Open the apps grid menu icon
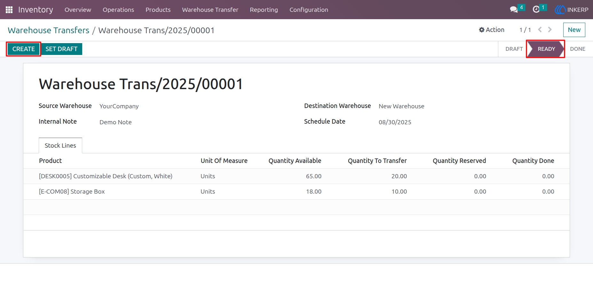Screen dimensions: 593x307 [x=9, y=10]
